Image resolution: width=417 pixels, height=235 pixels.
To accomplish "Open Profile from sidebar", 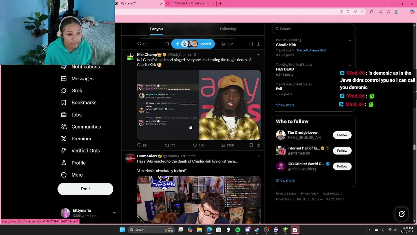I will click(x=73, y=163).
